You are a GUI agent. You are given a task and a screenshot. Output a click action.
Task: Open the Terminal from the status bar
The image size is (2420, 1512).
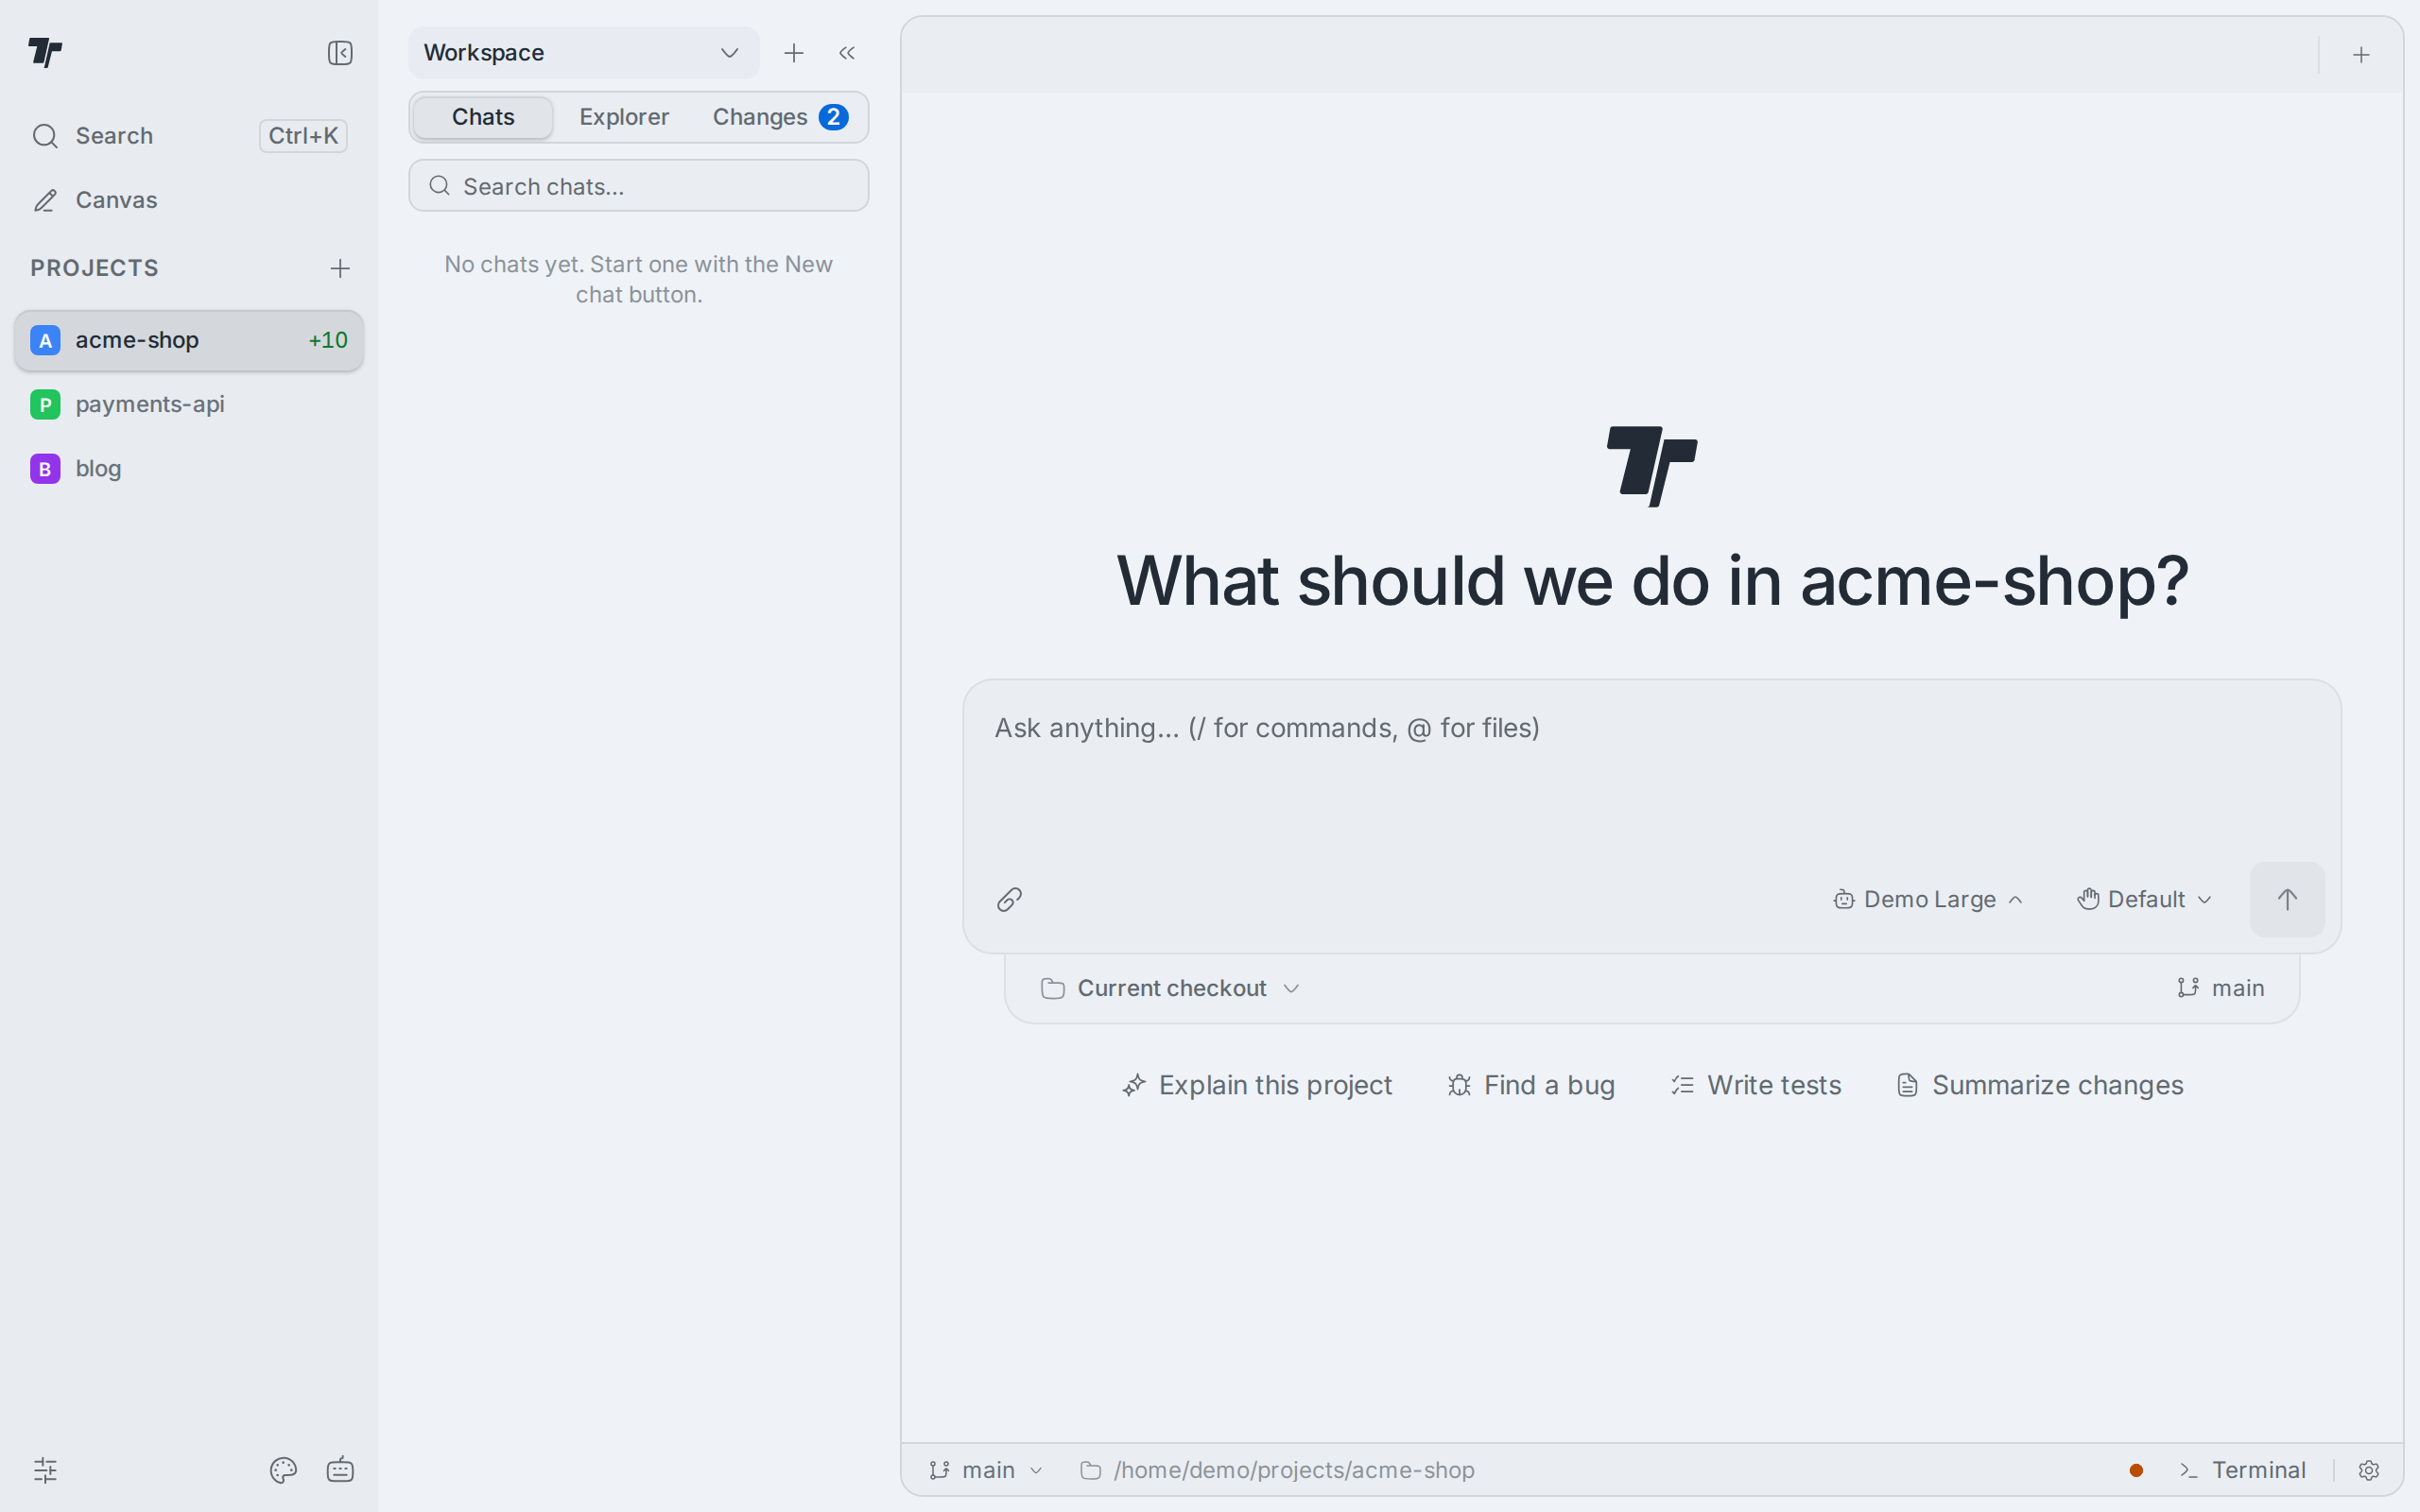point(2243,1470)
